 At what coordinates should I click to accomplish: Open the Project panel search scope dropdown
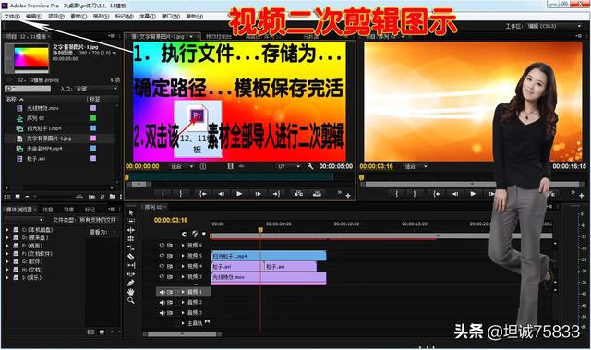click(x=96, y=89)
